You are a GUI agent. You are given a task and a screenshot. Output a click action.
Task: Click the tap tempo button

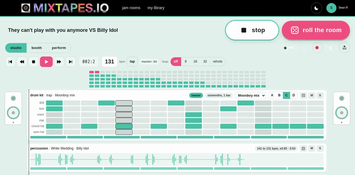pos(132,61)
